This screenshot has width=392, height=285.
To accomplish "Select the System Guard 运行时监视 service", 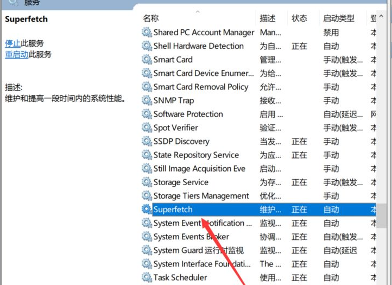I will pyautogui.click(x=198, y=250).
